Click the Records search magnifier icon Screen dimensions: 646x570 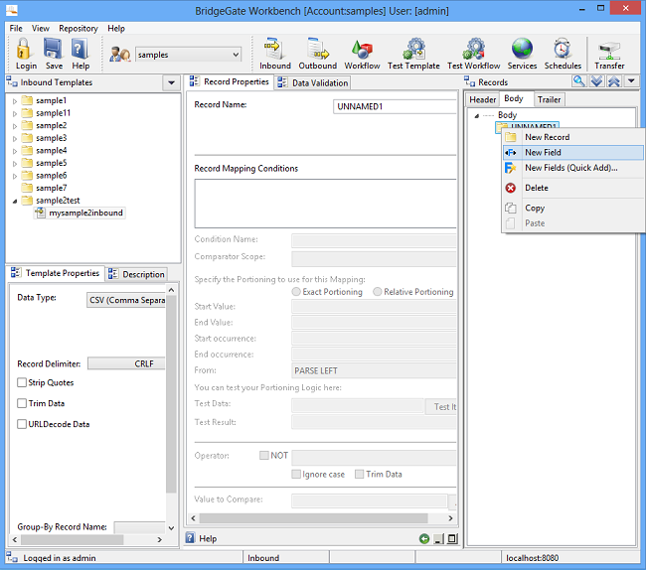pyautogui.click(x=578, y=81)
